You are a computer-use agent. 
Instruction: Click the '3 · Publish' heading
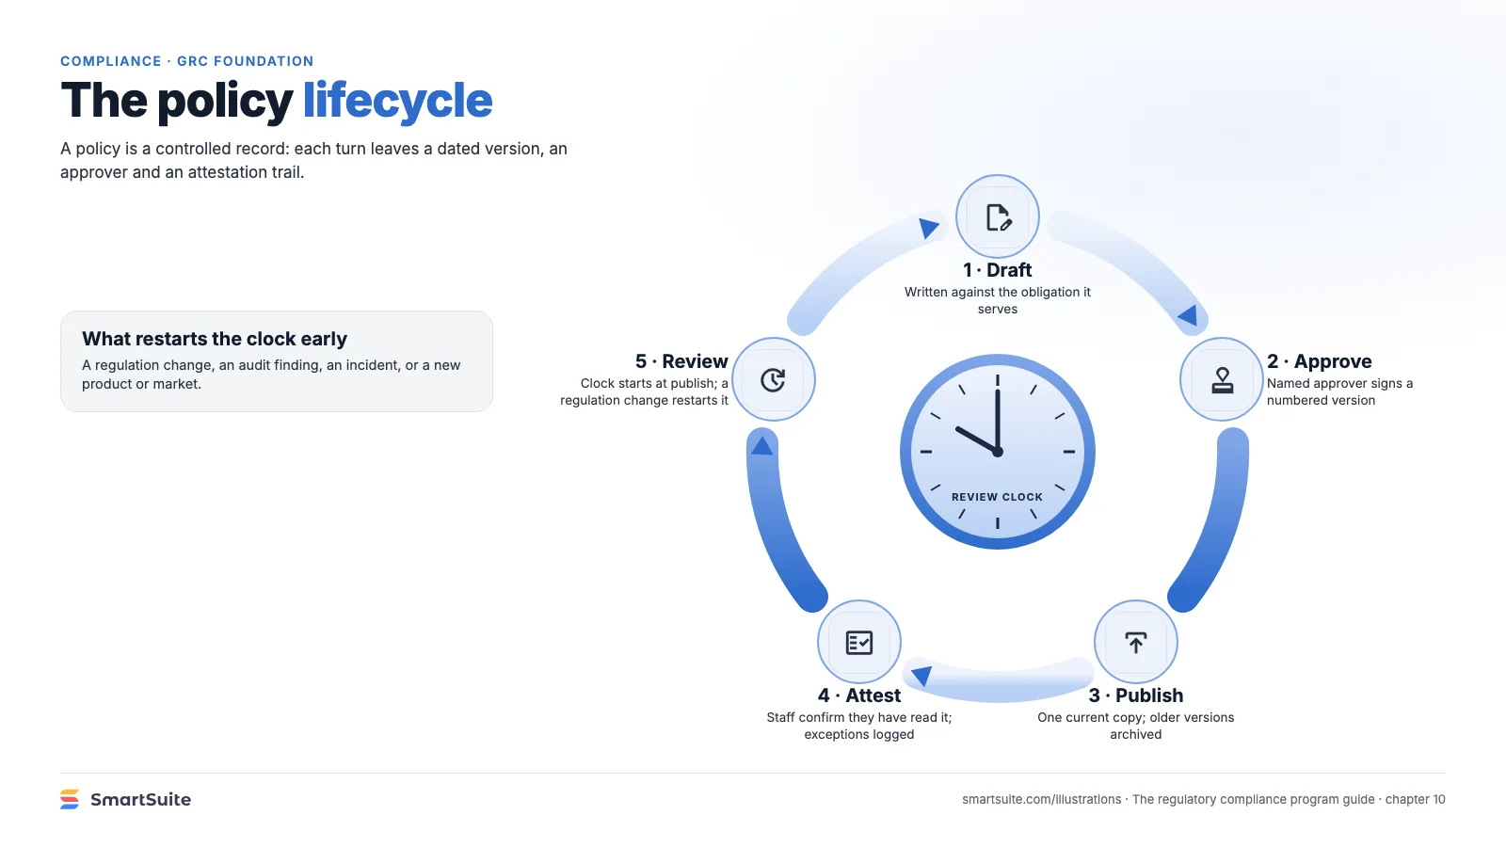1136,695
